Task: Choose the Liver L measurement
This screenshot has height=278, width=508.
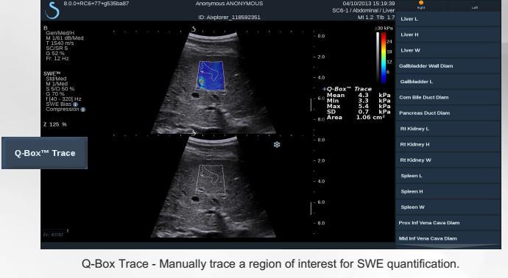Action: [448, 19]
